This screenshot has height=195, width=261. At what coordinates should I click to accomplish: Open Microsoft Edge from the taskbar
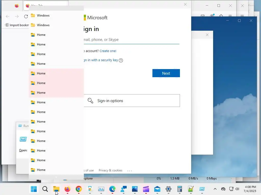click(x=112, y=189)
